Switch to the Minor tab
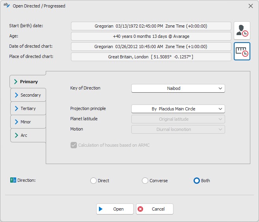 pyautogui.click(x=28, y=122)
